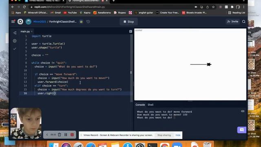Image resolution: width=261 pixels, height=147 pixels.
Task: Go forward in the browser
Action: point(18,7)
